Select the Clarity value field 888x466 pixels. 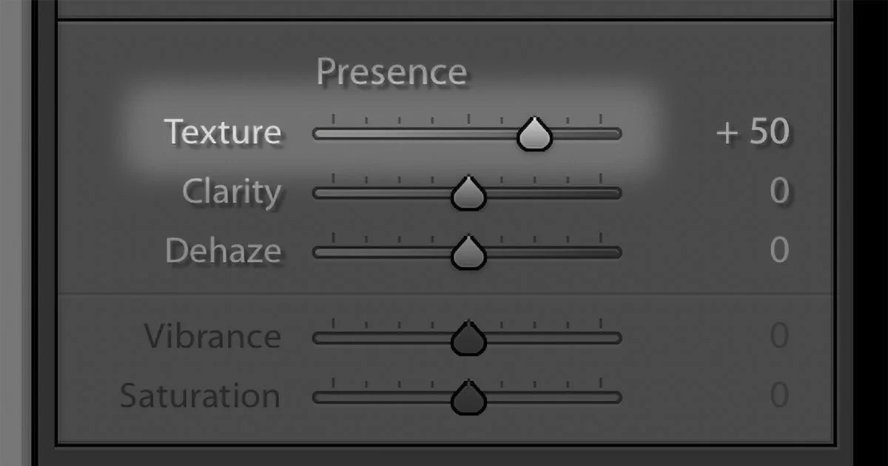tap(779, 192)
